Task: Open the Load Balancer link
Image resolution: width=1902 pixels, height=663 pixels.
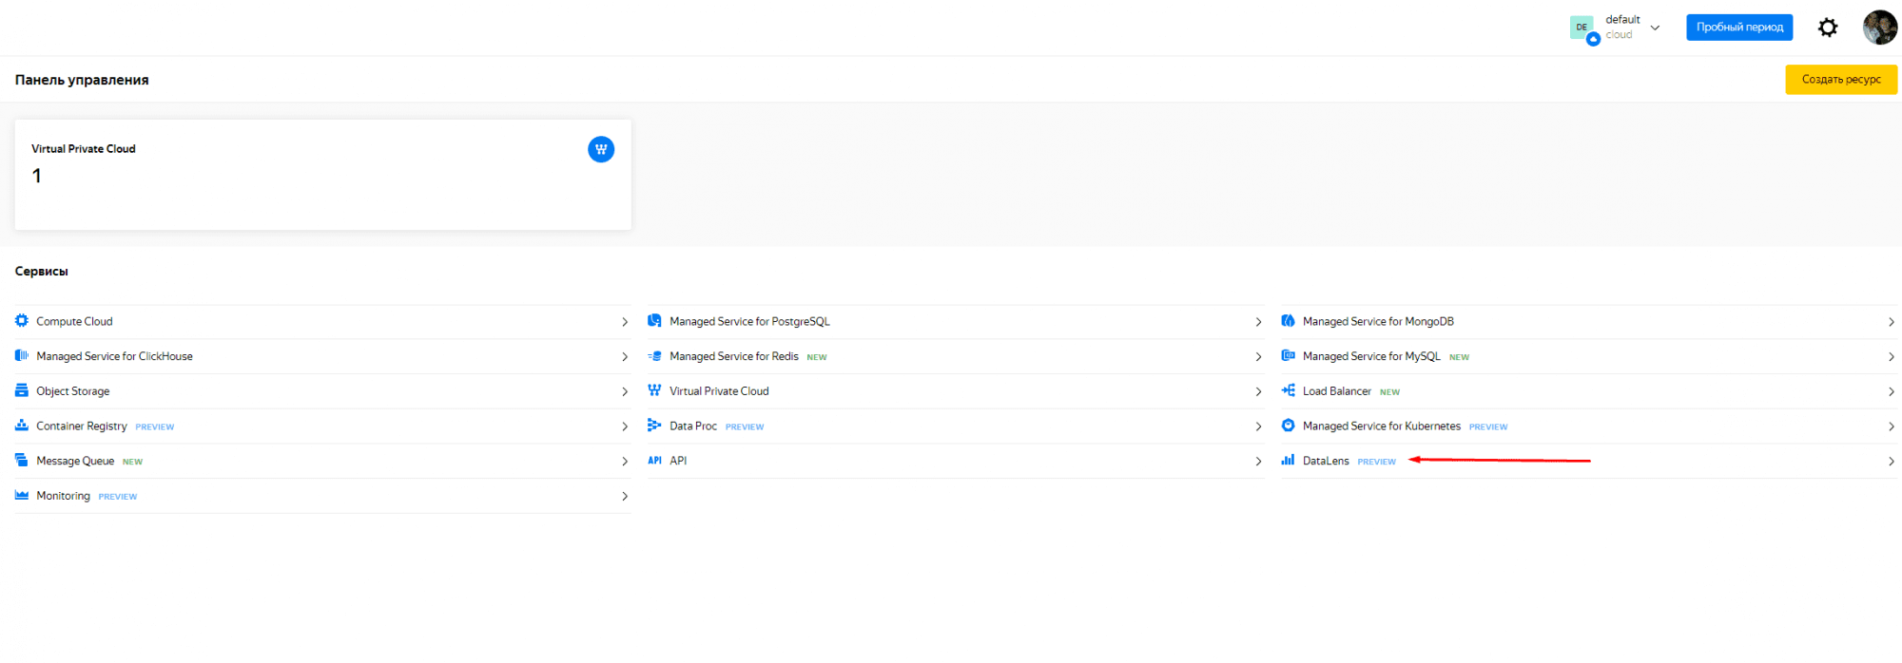Action: tap(1336, 391)
